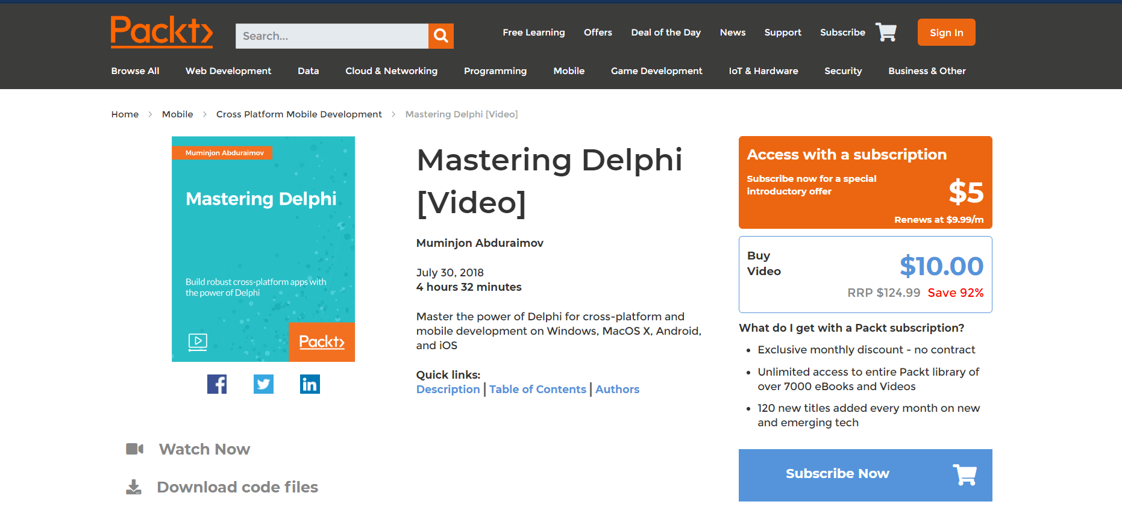
Task: Open Security category
Action: 843,71
